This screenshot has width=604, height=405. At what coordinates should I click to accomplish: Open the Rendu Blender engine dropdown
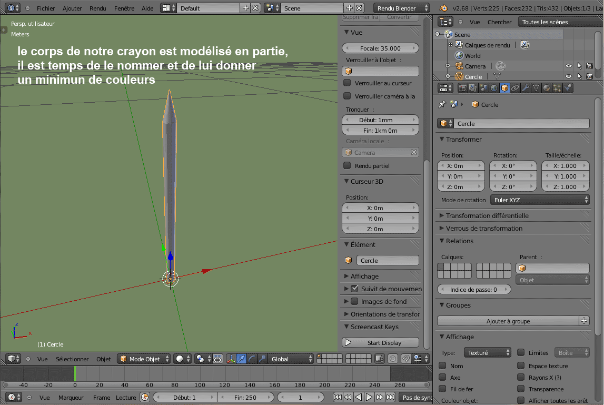pos(401,8)
